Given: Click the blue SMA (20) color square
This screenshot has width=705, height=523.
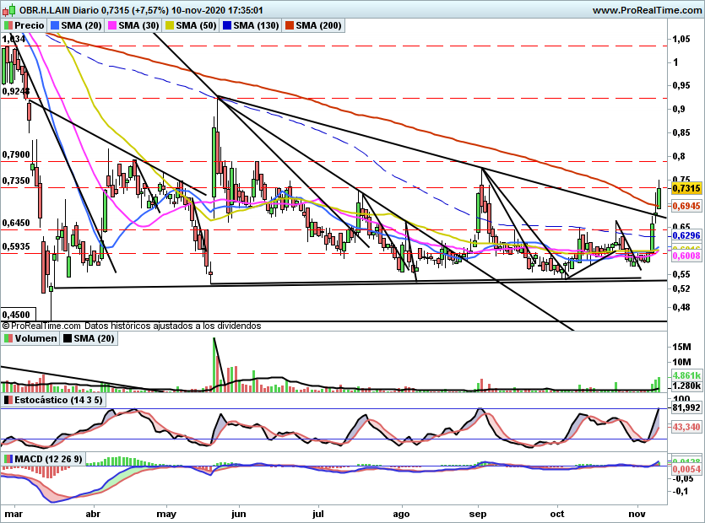Looking at the screenshot, I should pyautogui.click(x=55, y=25).
